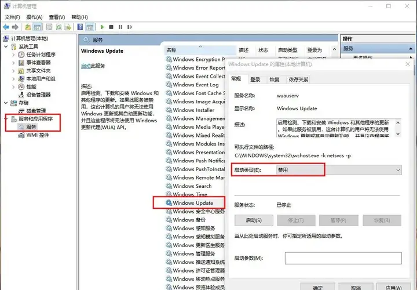
Task: Click the Forward arrow toolbar icon
Action: (15, 27)
